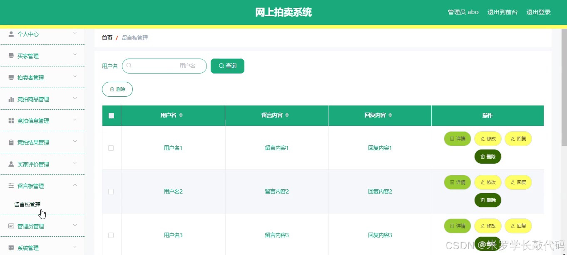Screen dimensions: 567x255
Task: Click the 买家管理 monitor icon
Action: (x=11, y=55)
